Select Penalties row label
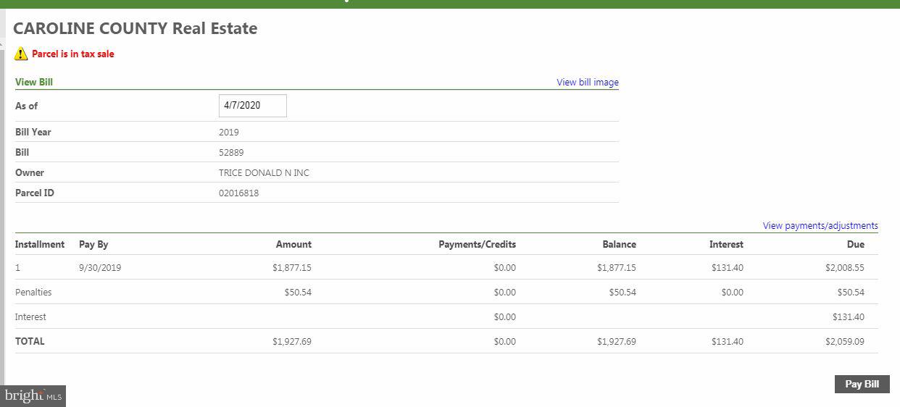Image resolution: width=900 pixels, height=407 pixels. point(33,292)
